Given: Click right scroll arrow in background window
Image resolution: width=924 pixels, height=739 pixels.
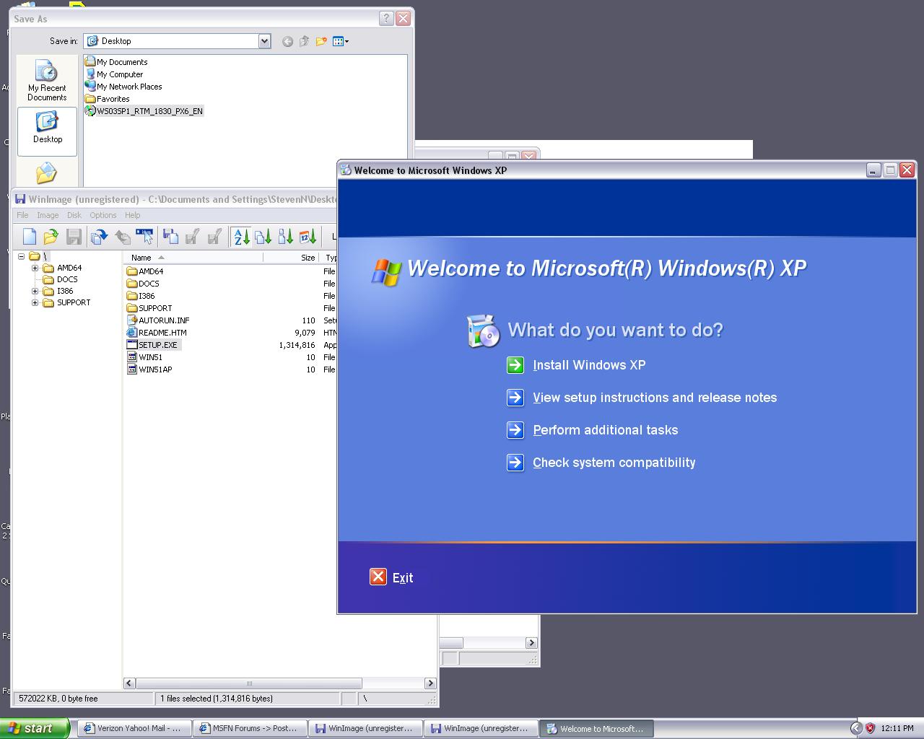Looking at the screenshot, I should pos(531,642).
